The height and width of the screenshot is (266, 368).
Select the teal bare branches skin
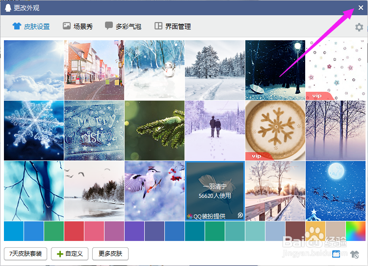click(x=34, y=190)
